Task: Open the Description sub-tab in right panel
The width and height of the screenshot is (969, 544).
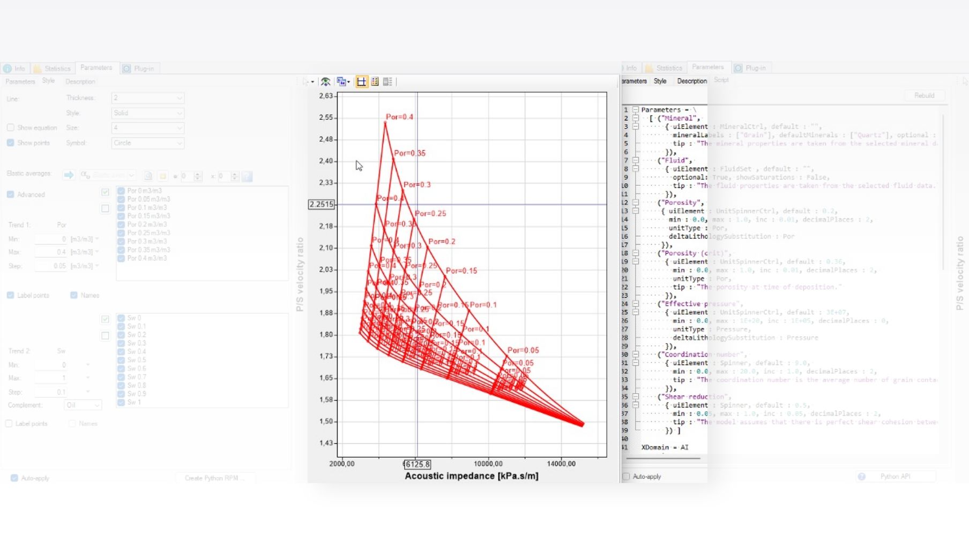Action: tap(691, 81)
